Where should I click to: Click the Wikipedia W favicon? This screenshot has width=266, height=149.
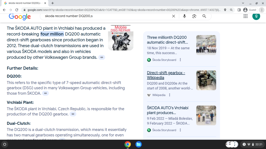(x=149, y=95)
